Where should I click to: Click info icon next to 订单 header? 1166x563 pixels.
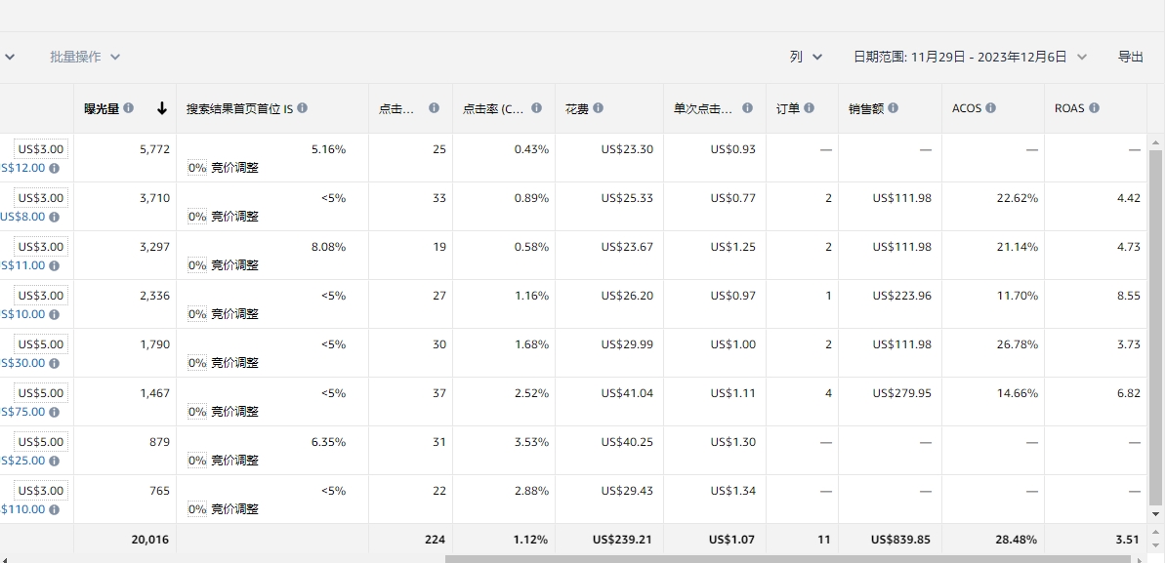[x=809, y=107]
